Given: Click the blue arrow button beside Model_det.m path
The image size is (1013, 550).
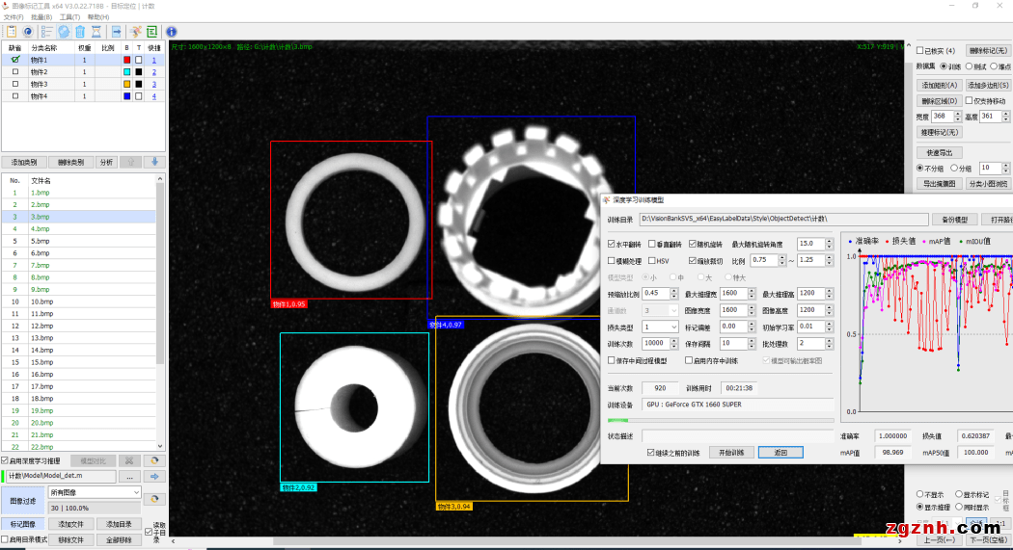Looking at the screenshot, I should 153,476.
